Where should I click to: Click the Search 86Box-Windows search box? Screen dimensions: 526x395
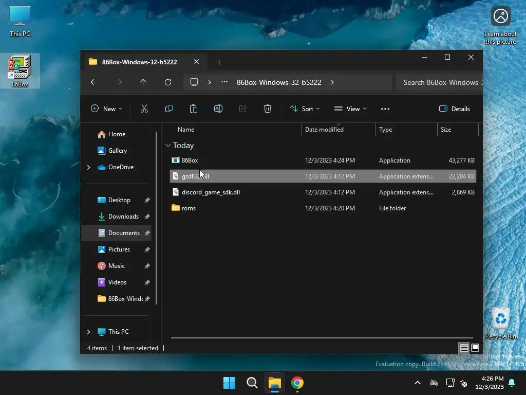pos(440,83)
